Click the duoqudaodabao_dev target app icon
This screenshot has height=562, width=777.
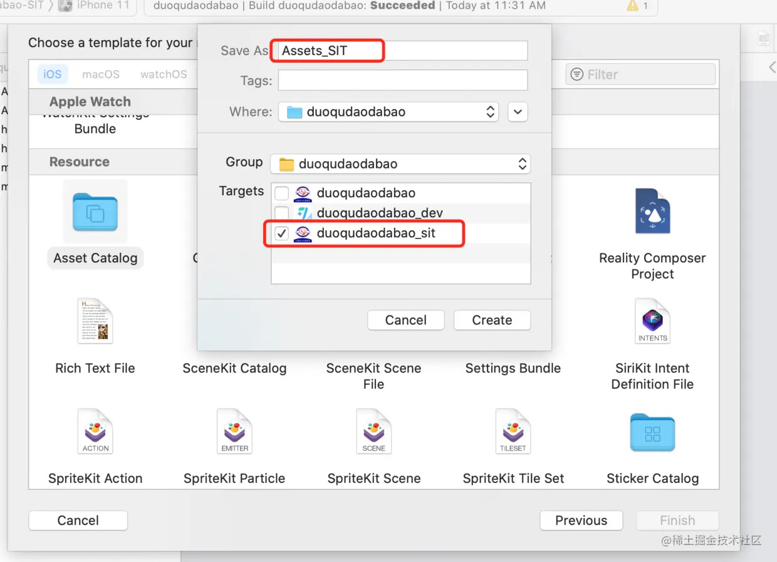pyautogui.click(x=303, y=213)
